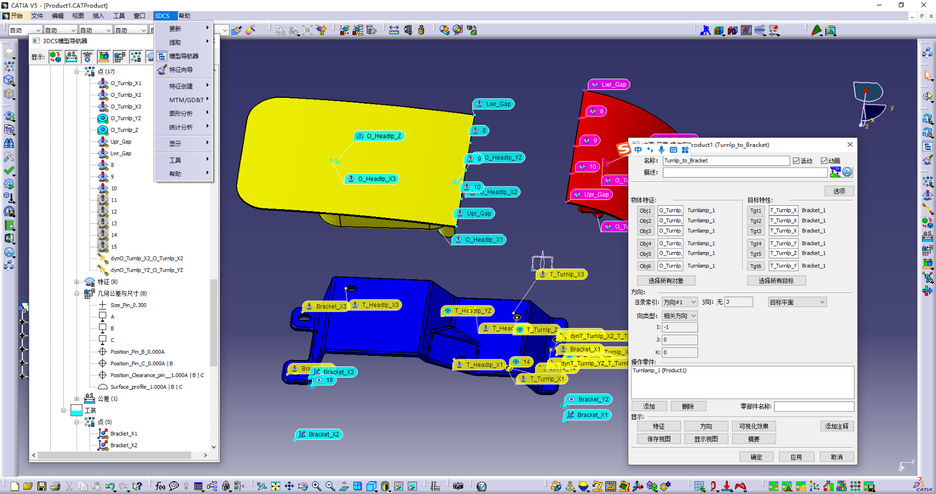Collapse the 几何公差与尺寸 (8) tree node
Image resolution: width=936 pixels, height=494 pixels.
(x=77, y=294)
